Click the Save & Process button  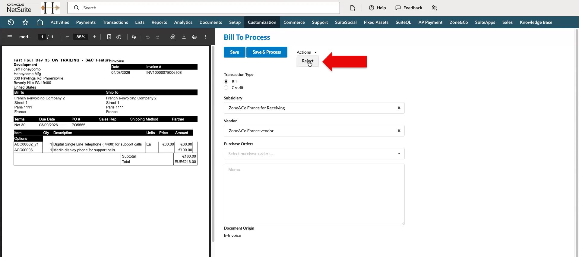point(267,52)
